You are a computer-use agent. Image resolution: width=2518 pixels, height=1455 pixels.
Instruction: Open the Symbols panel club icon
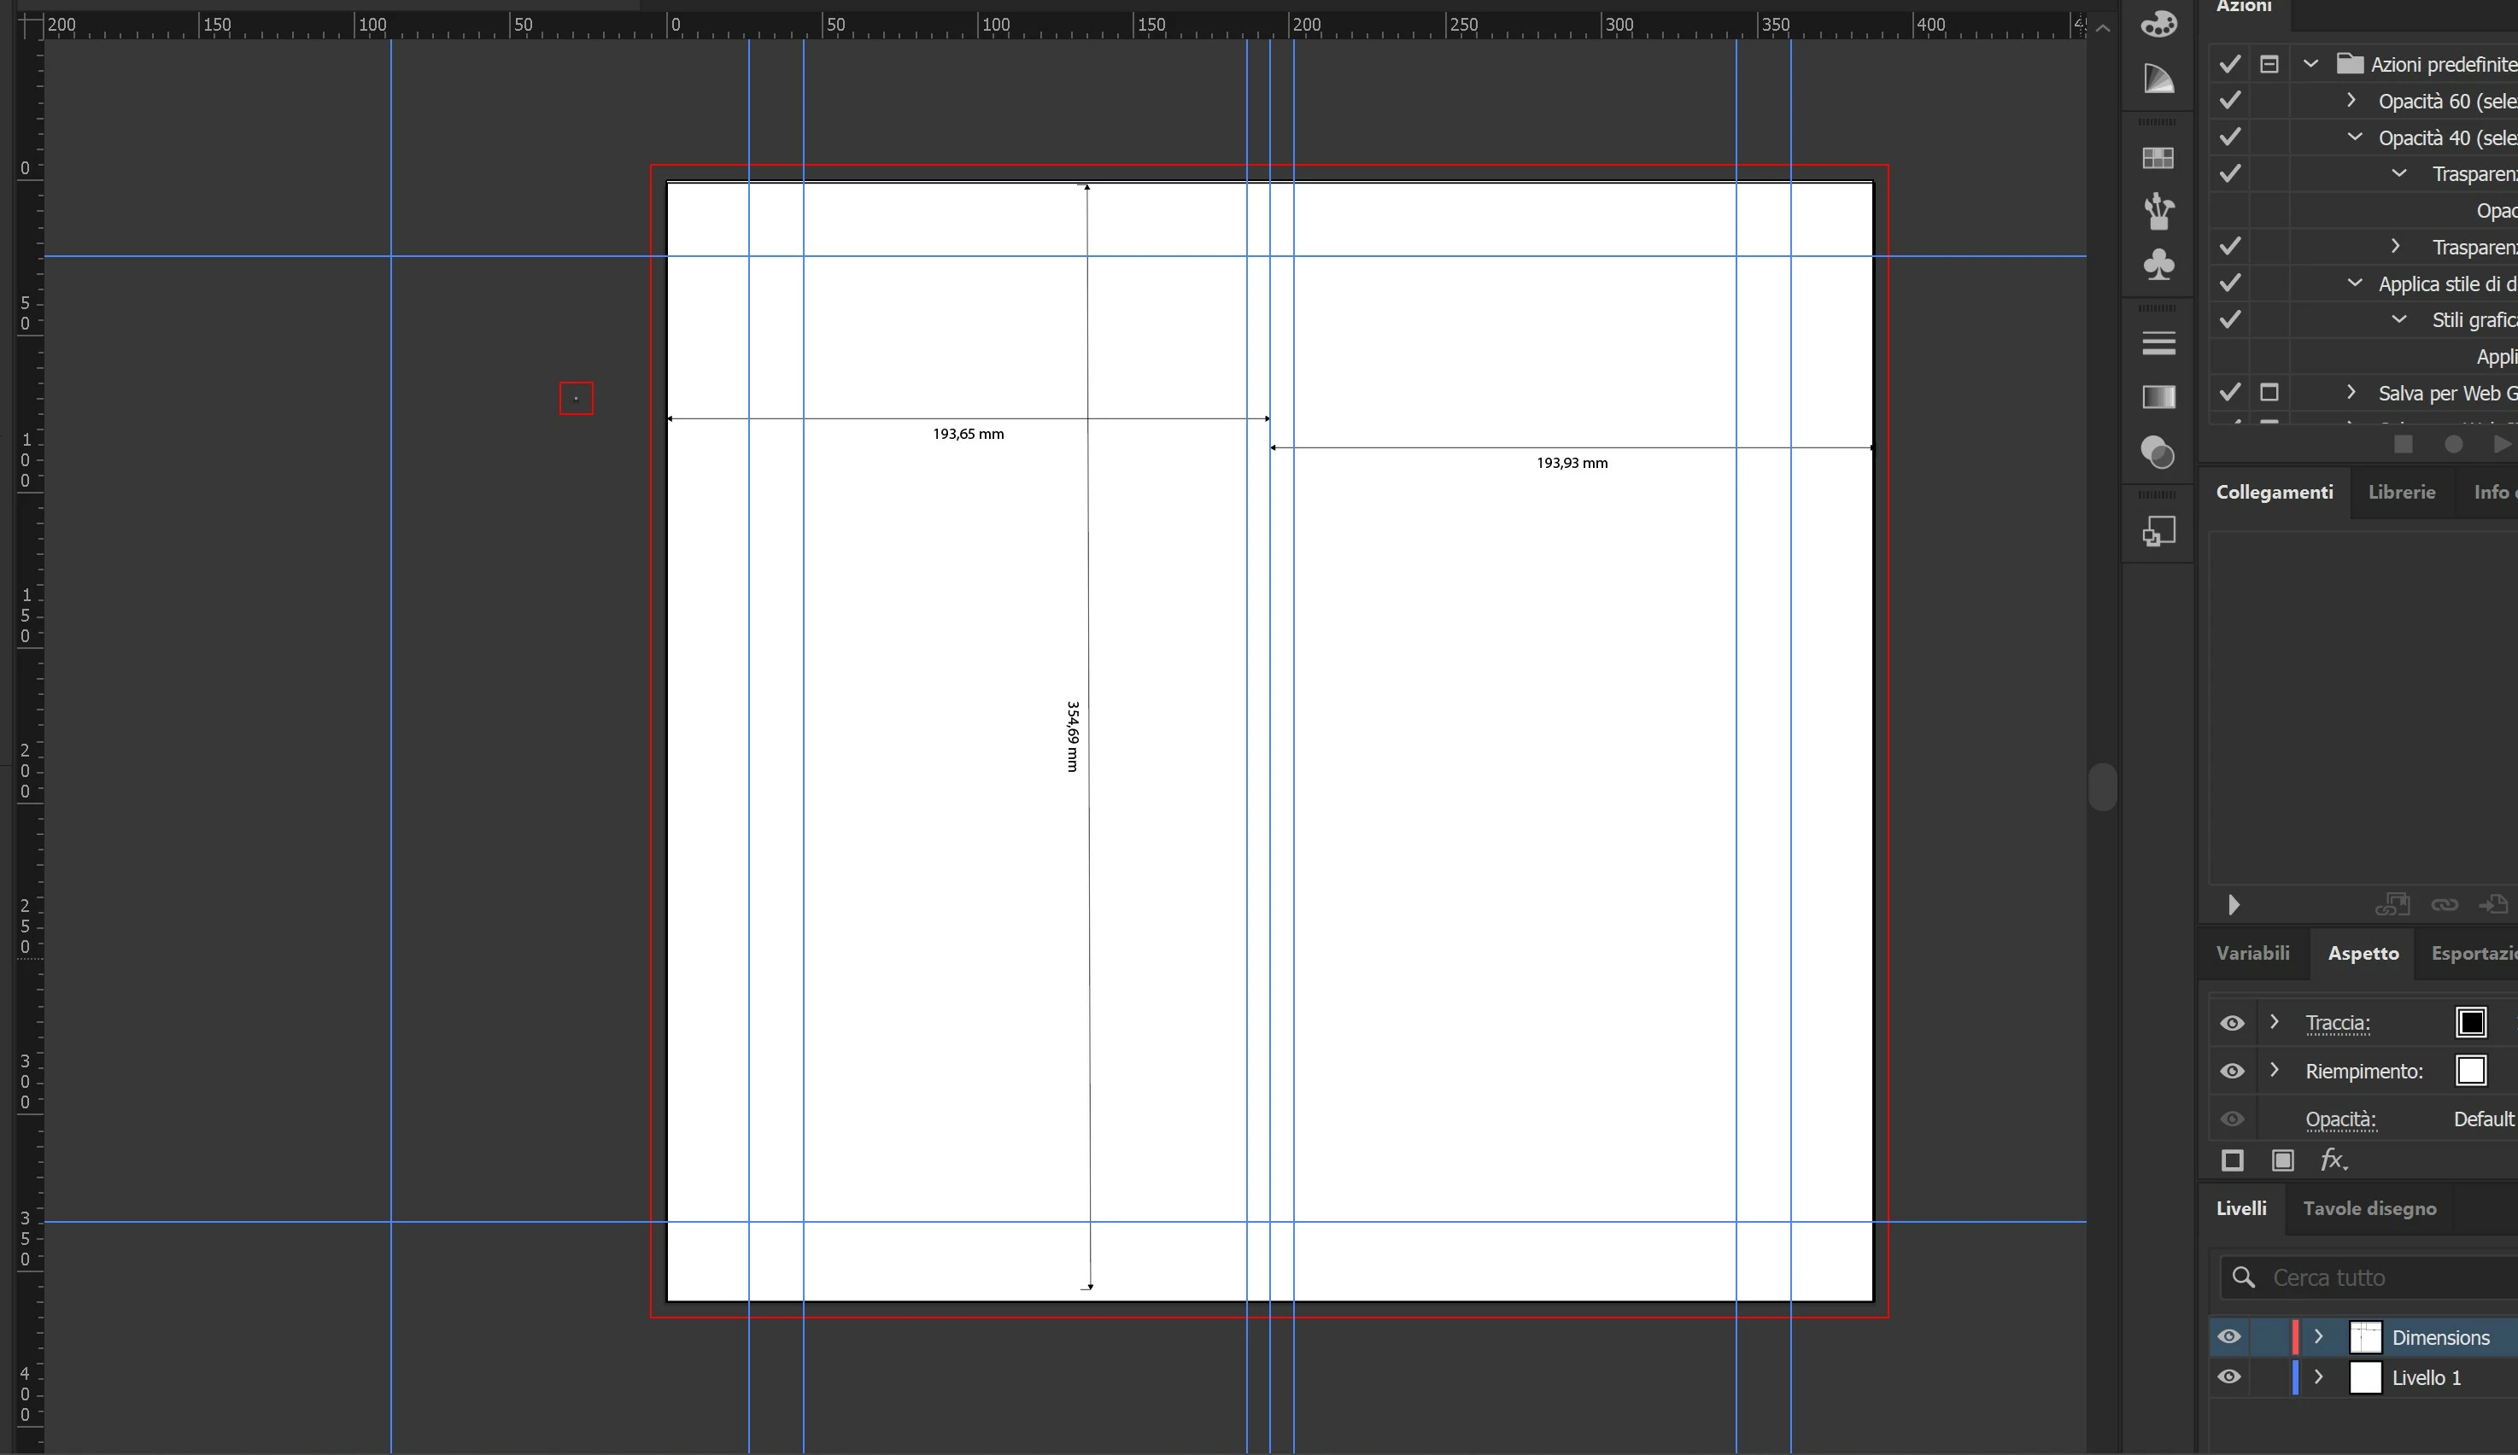[x=2158, y=265]
